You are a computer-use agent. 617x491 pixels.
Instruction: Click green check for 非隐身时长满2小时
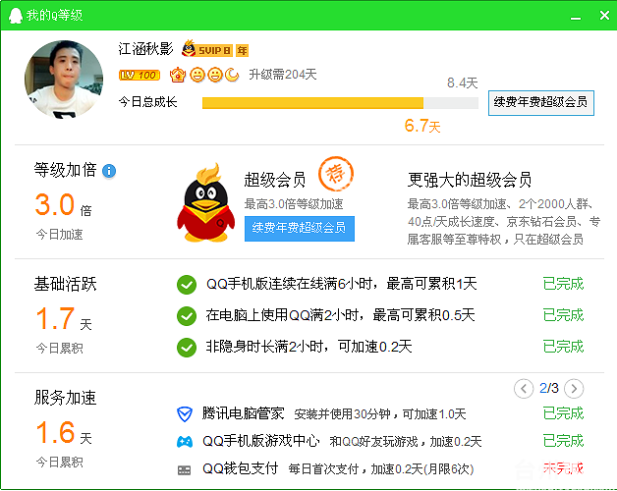(187, 348)
